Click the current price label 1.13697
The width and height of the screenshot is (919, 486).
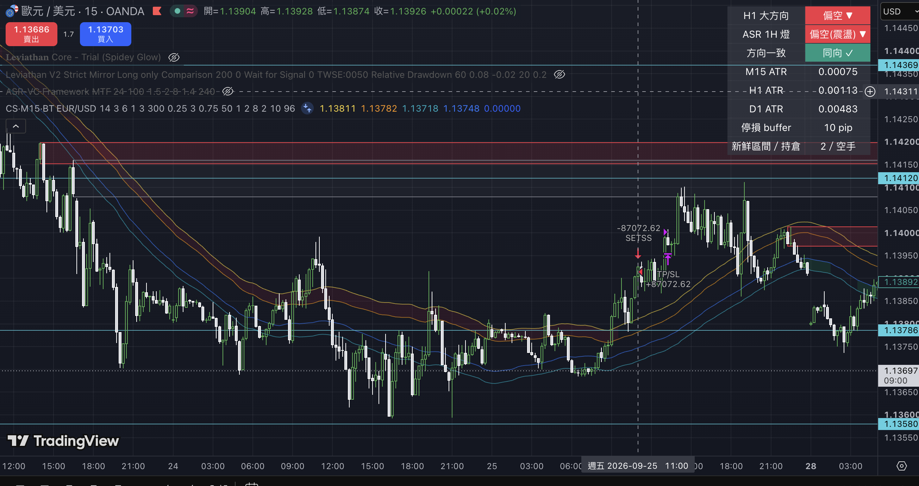click(898, 375)
